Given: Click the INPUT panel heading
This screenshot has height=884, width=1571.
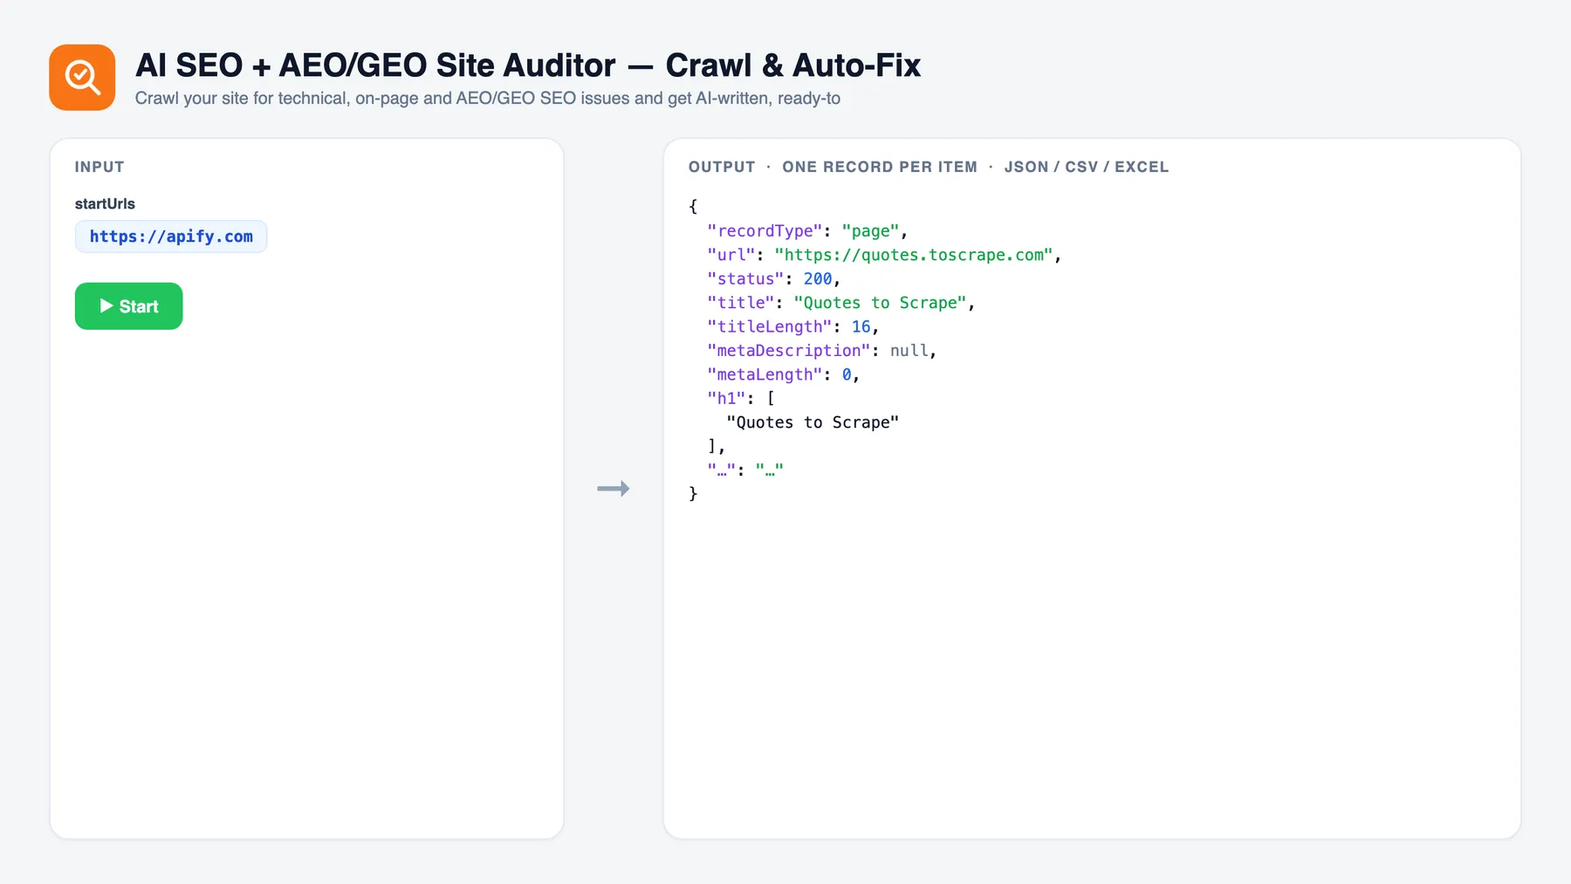Looking at the screenshot, I should (99, 167).
